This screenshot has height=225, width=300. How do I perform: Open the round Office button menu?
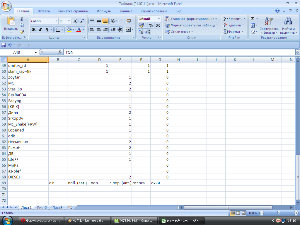(x=6, y=6)
